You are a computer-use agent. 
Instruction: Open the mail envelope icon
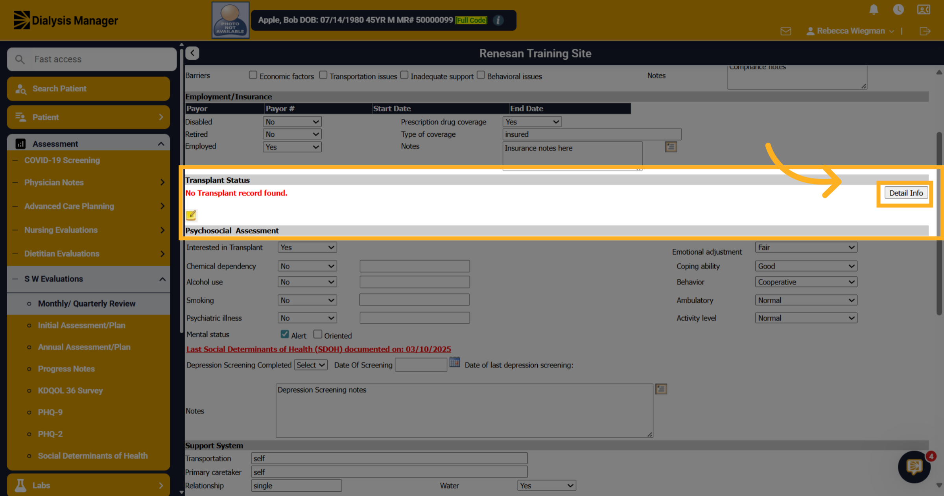click(785, 31)
